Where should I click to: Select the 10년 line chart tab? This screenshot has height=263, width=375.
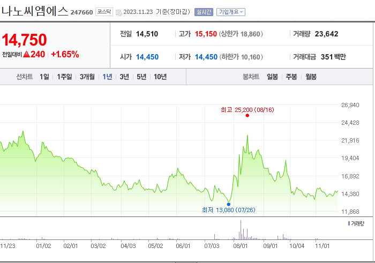[160, 77]
